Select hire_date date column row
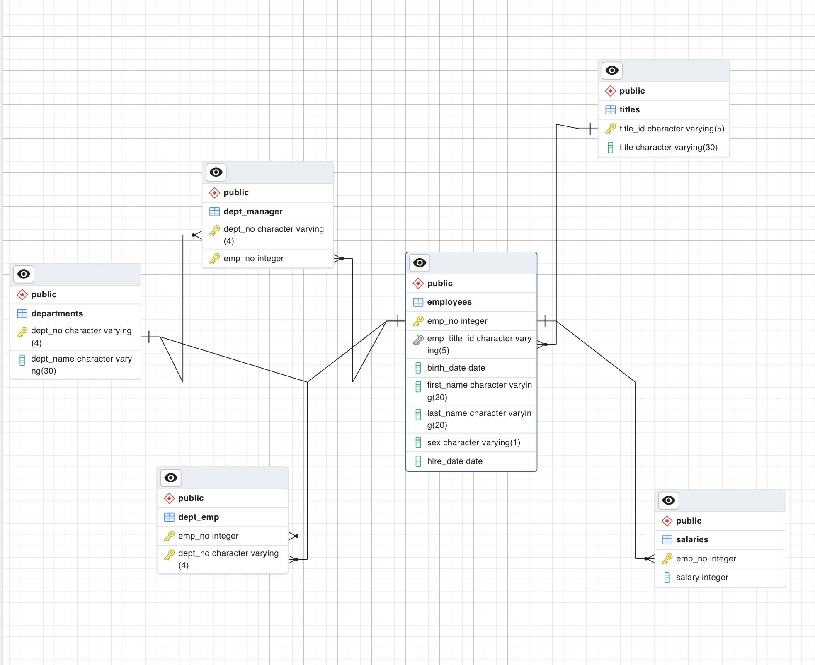This screenshot has height=665, width=815. click(x=455, y=461)
